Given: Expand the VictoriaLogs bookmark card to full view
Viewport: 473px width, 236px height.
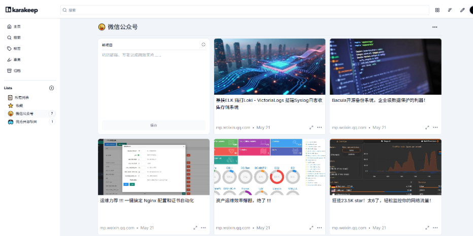Looking at the screenshot, I should point(311,128).
